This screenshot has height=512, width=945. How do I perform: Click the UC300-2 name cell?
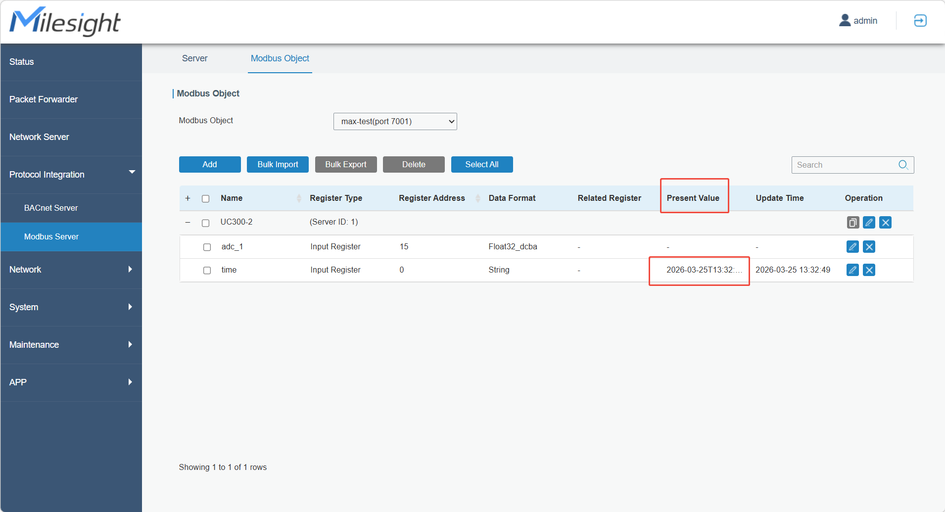[x=236, y=222]
